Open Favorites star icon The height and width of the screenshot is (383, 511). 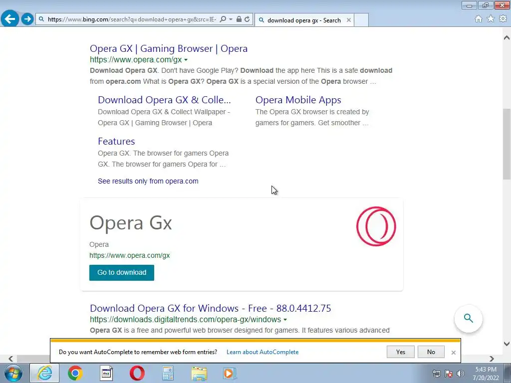coord(491,19)
